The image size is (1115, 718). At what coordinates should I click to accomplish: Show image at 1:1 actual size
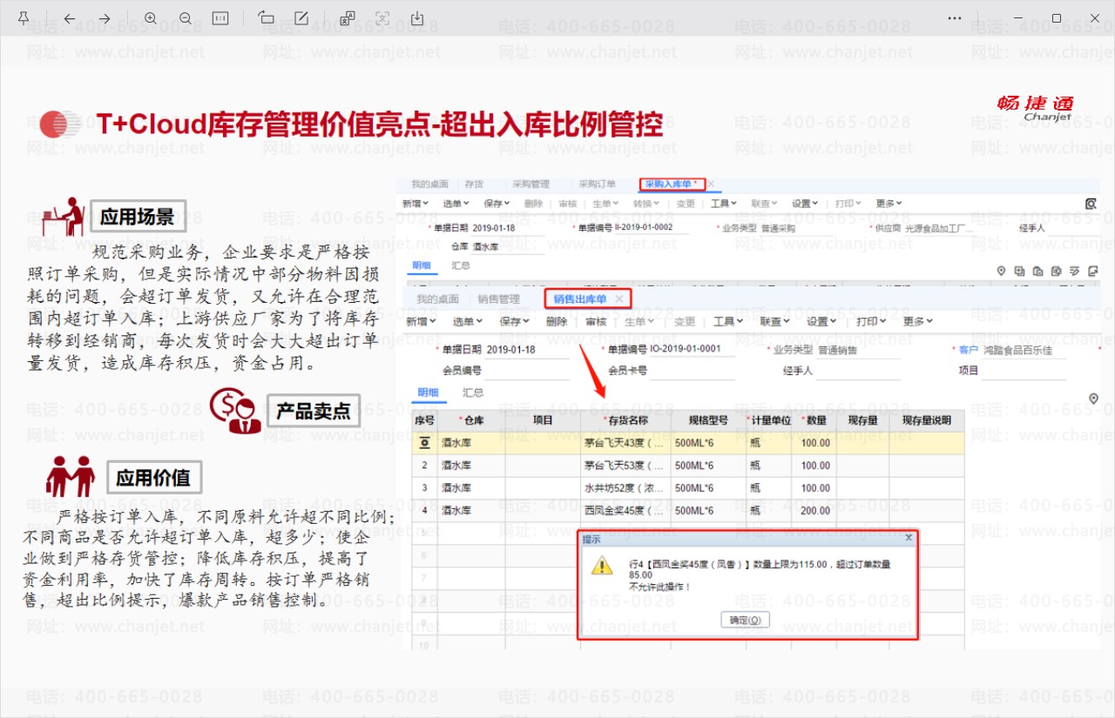click(x=220, y=18)
